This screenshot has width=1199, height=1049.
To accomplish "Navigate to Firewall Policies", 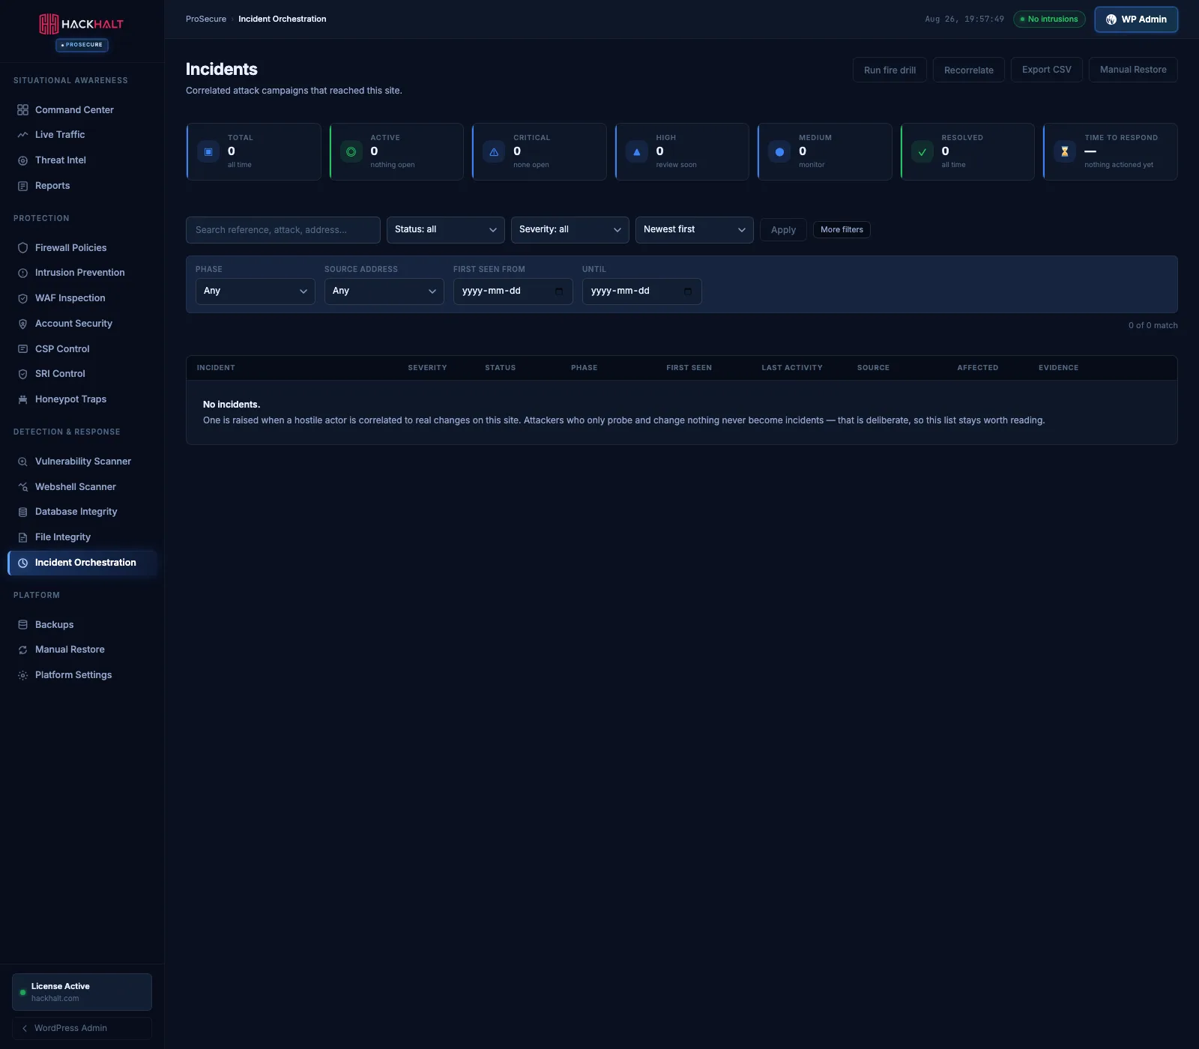I will [x=82, y=248].
